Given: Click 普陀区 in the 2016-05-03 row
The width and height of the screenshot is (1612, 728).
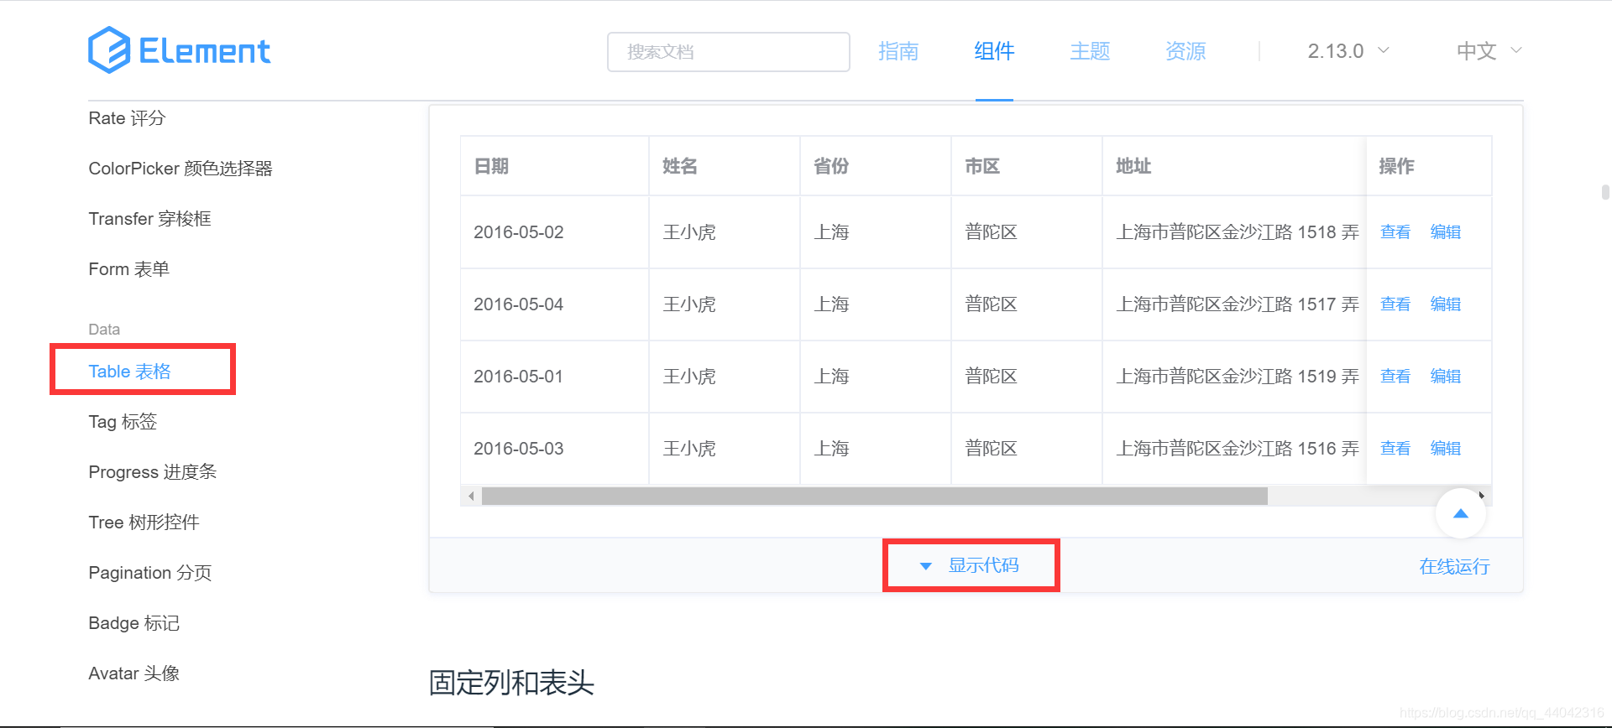Looking at the screenshot, I should pyautogui.click(x=992, y=449).
